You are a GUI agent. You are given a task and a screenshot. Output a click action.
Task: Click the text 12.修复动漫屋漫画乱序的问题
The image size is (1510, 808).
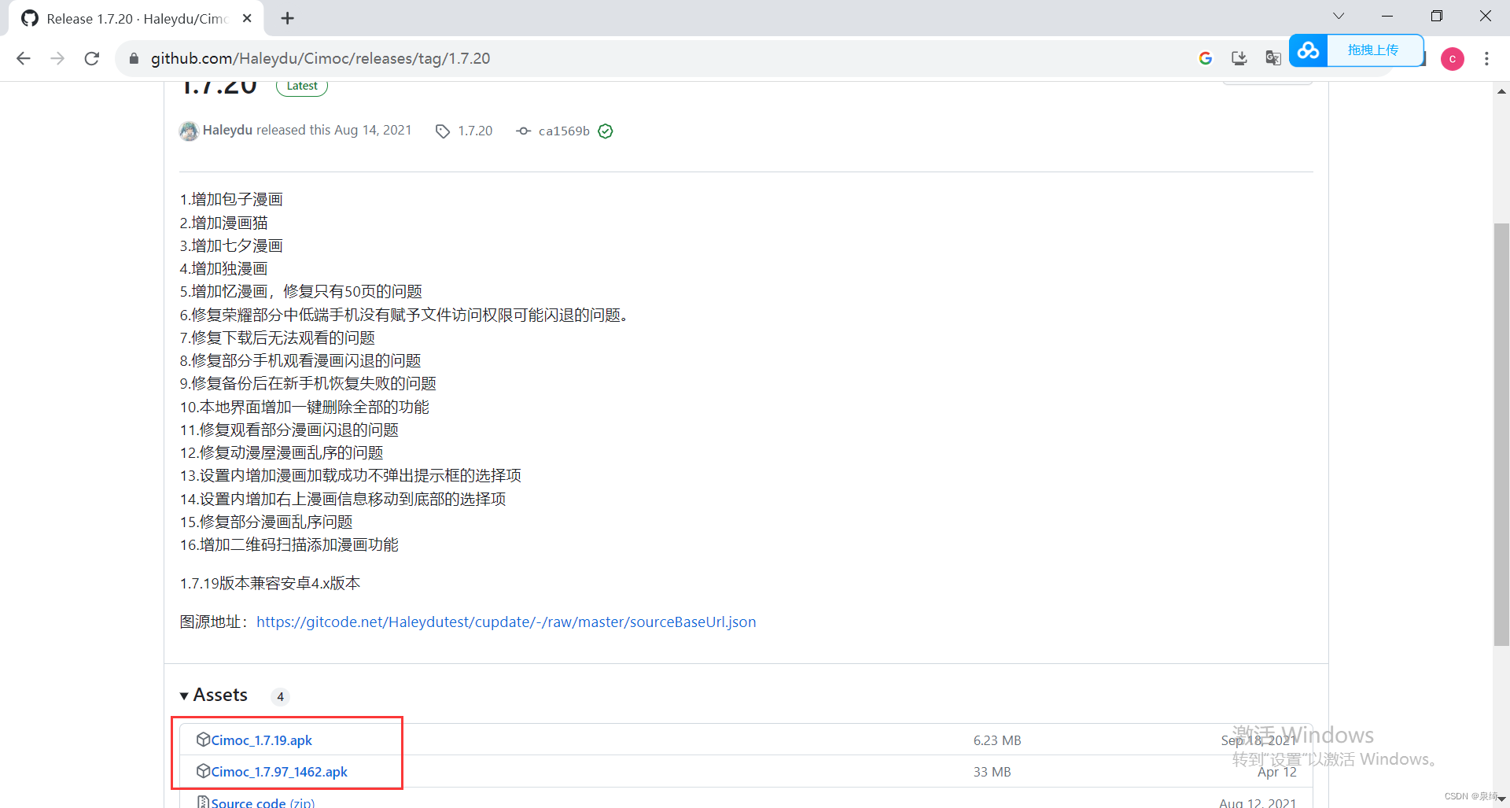click(x=282, y=453)
